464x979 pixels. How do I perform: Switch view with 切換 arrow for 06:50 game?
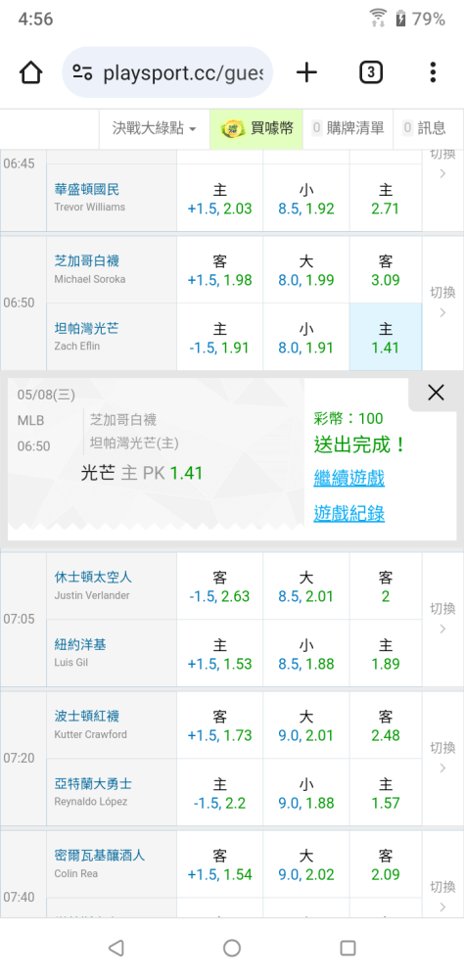tap(442, 303)
